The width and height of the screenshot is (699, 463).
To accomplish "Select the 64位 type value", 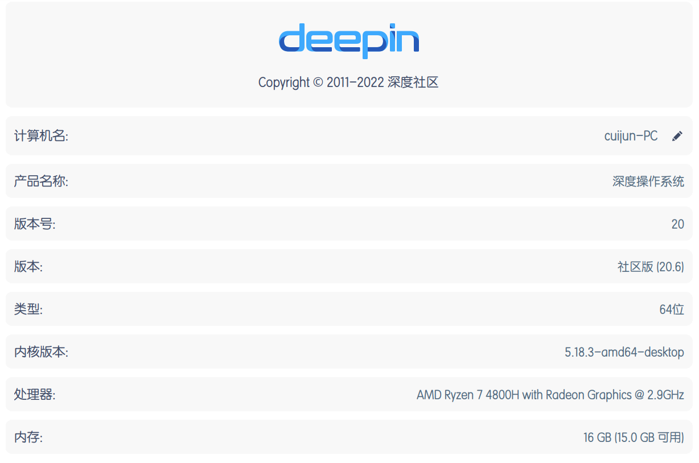I will pos(672,309).
